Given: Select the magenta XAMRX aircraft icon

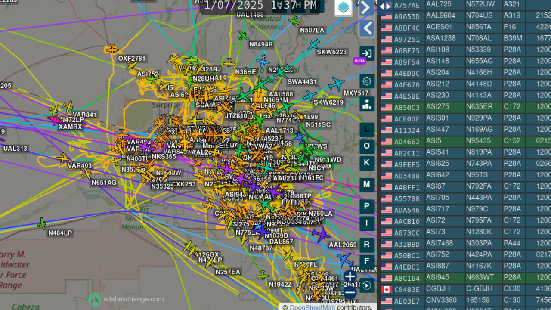Looking at the screenshot, I should point(55,119).
